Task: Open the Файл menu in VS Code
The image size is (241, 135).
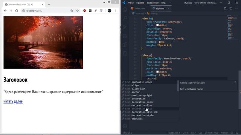Action: [x=131, y=3]
